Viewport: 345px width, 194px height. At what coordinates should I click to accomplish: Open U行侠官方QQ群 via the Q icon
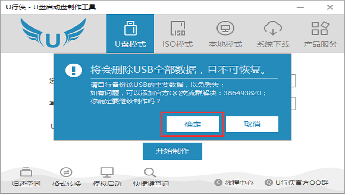[x=268, y=182]
